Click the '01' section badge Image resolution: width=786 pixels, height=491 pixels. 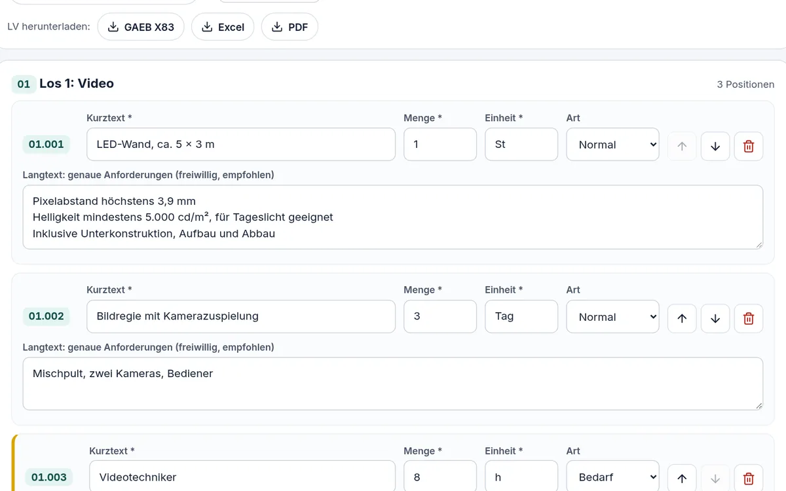(24, 84)
